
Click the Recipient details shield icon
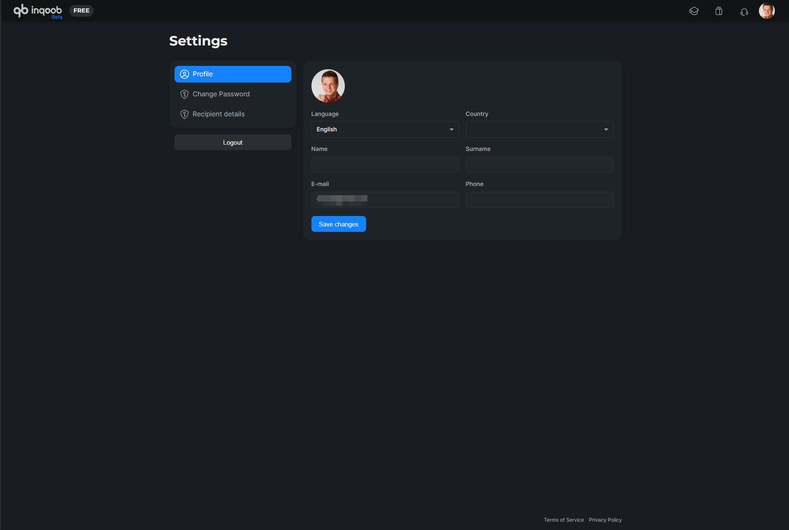(184, 114)
